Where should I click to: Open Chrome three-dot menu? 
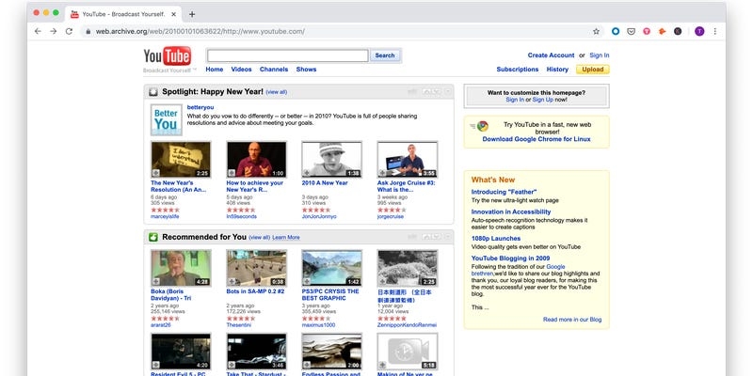(714, 31)
